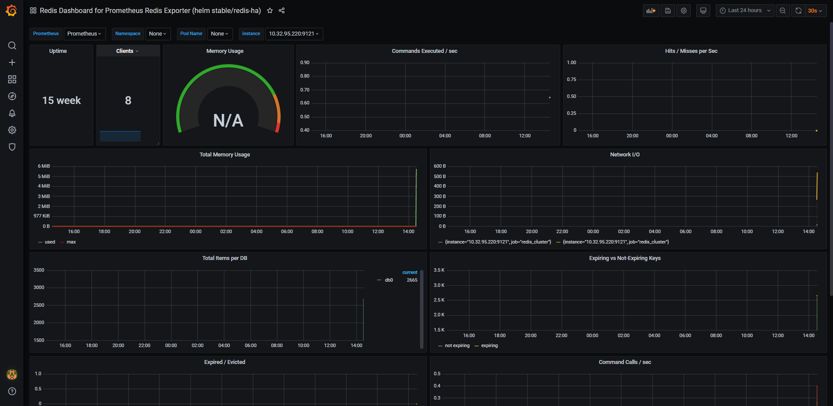Screen dimensions: 833x406
Task: Click the Add panel icon
Action: pos(651,11)
